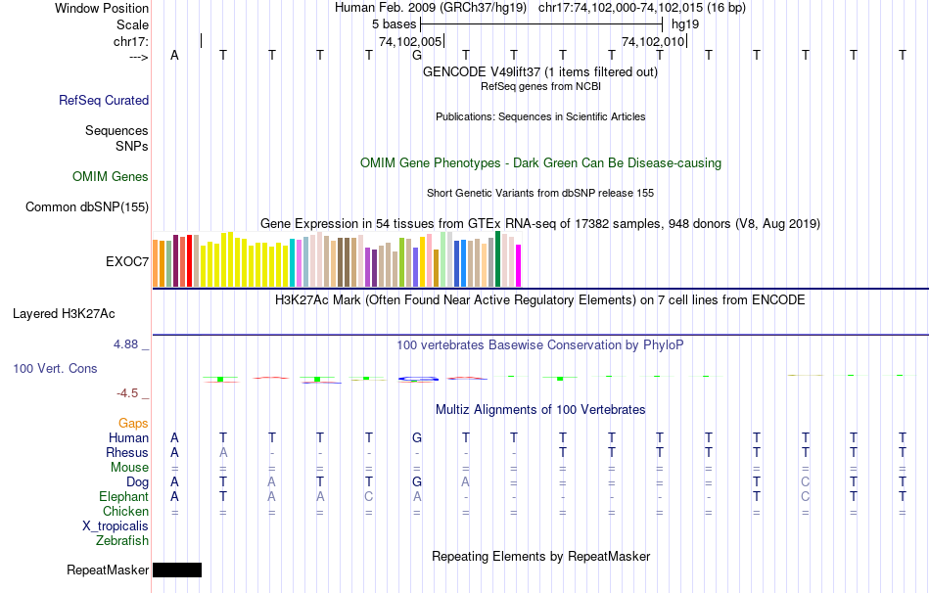Click the Dog species row label
Image resolution: width=930 pixels, height=593 pixels.
pos(138,482)
